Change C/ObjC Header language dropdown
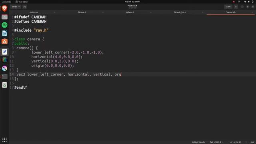Screen dimensions: 256x144 coord(200,142)
